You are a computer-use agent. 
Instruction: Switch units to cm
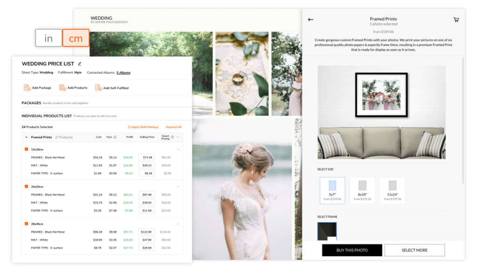75,38
